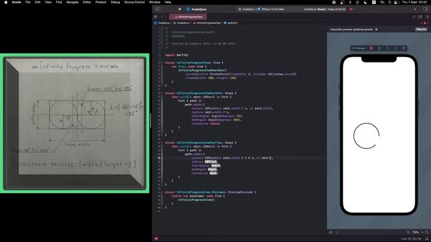Viewport: 431px width, 242px height.
Task: Open the File menu
Action: (x=28, y=2)
